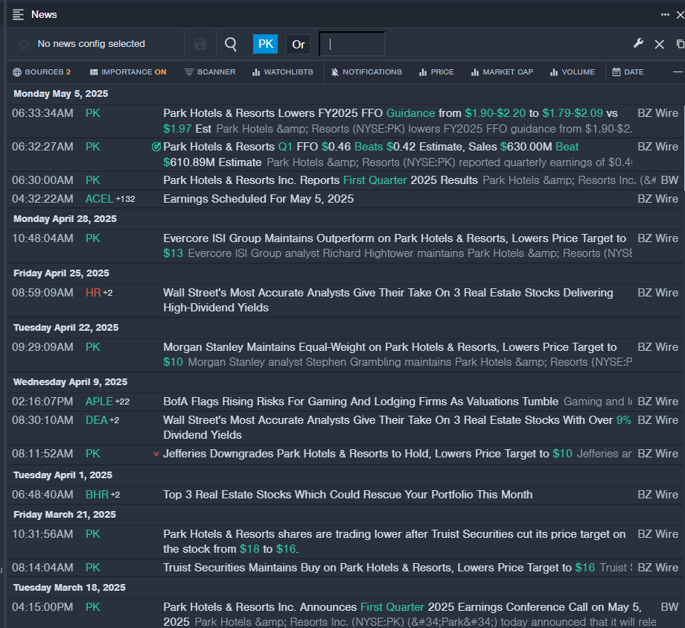Open the Over 9% Dividend Yields headline
Viewport: 685px width, 628px height.
click(397, 428)
